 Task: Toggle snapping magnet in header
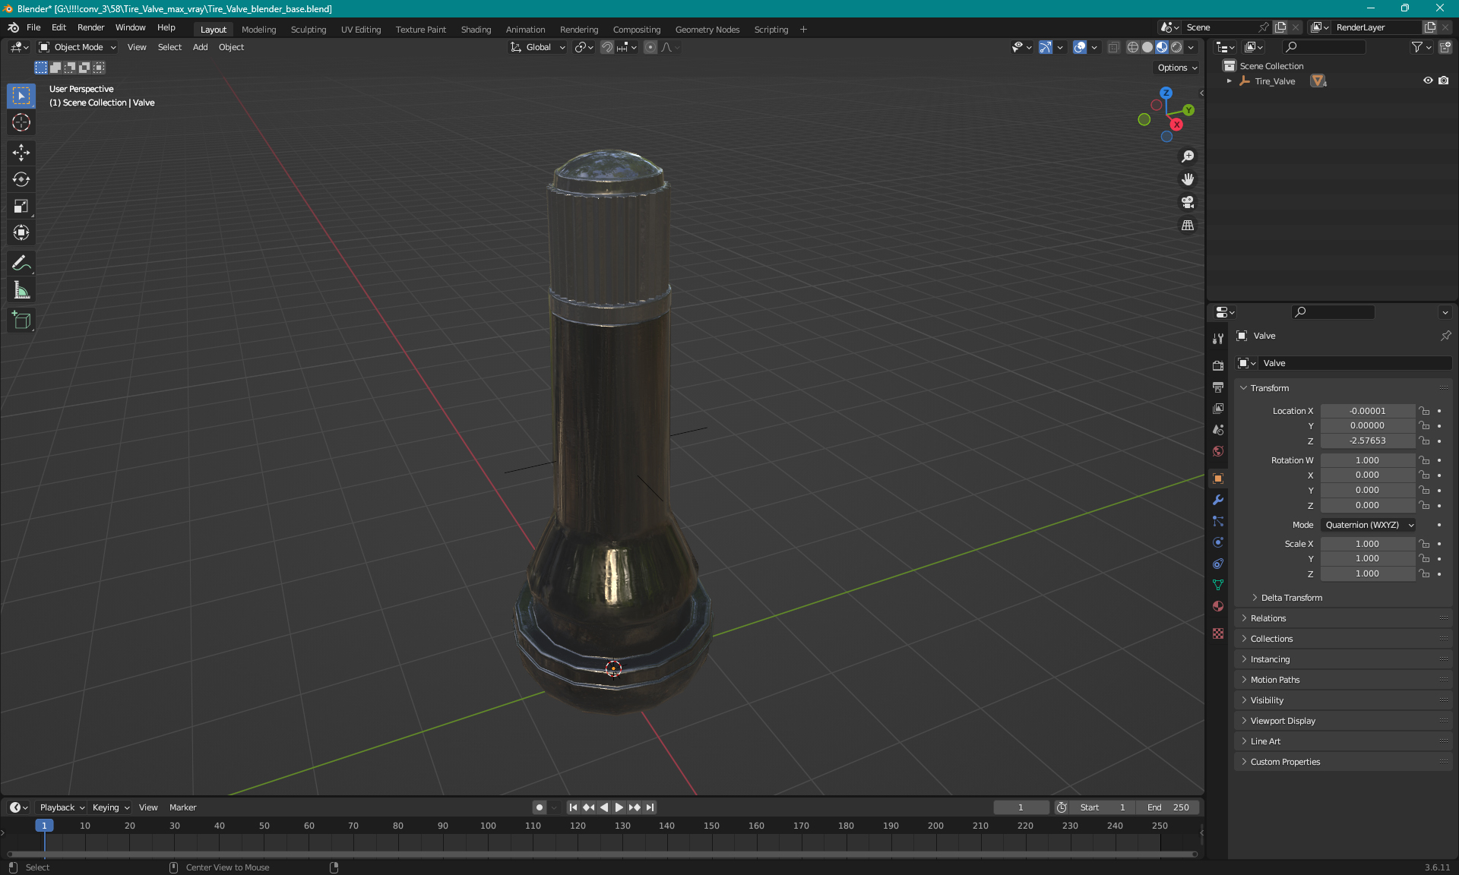pyautogui.click(x=607, y=47)
